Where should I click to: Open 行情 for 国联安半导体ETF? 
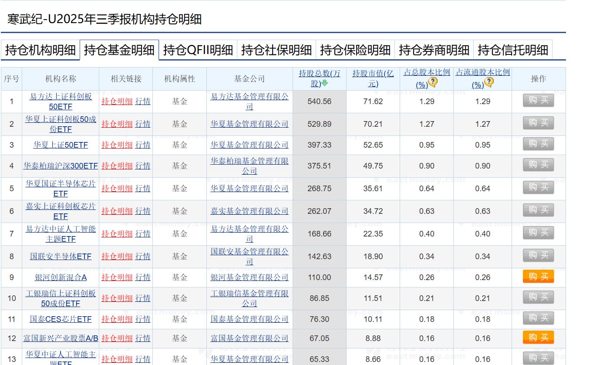click(x=143, y=257)
